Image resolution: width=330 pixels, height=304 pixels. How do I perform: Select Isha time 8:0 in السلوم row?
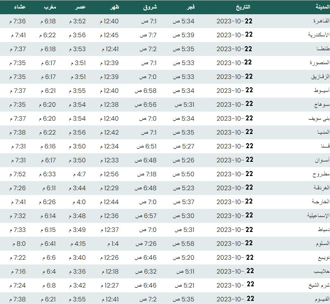[x=19, y=244]
